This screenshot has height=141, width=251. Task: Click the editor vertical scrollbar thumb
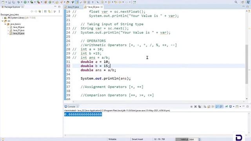[247, 64]
